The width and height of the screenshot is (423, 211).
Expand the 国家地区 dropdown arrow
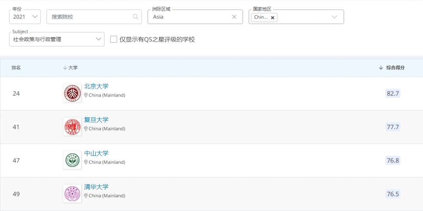tap(334, 17)
